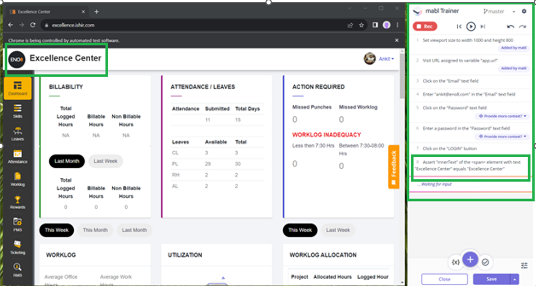Play the recorded test steps
This screenshot has width=536, height=286.
(x=470, y=27)
